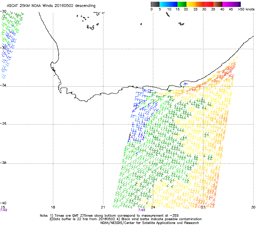The image size is (256, 225).
Task: Click the '-38' latitude axis label
Action: click(3, 163)
